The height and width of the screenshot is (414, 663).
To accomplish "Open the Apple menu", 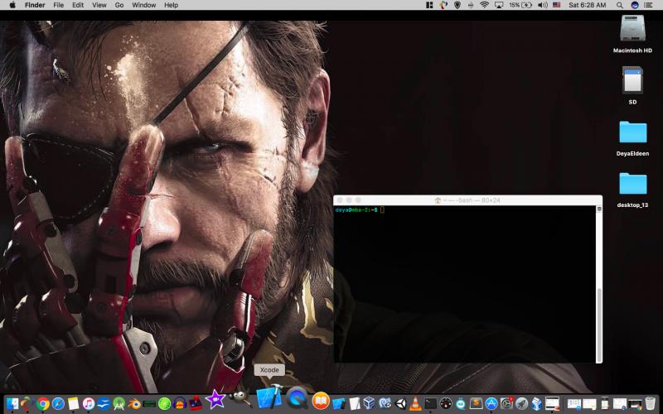I will (x=12, y=5).
